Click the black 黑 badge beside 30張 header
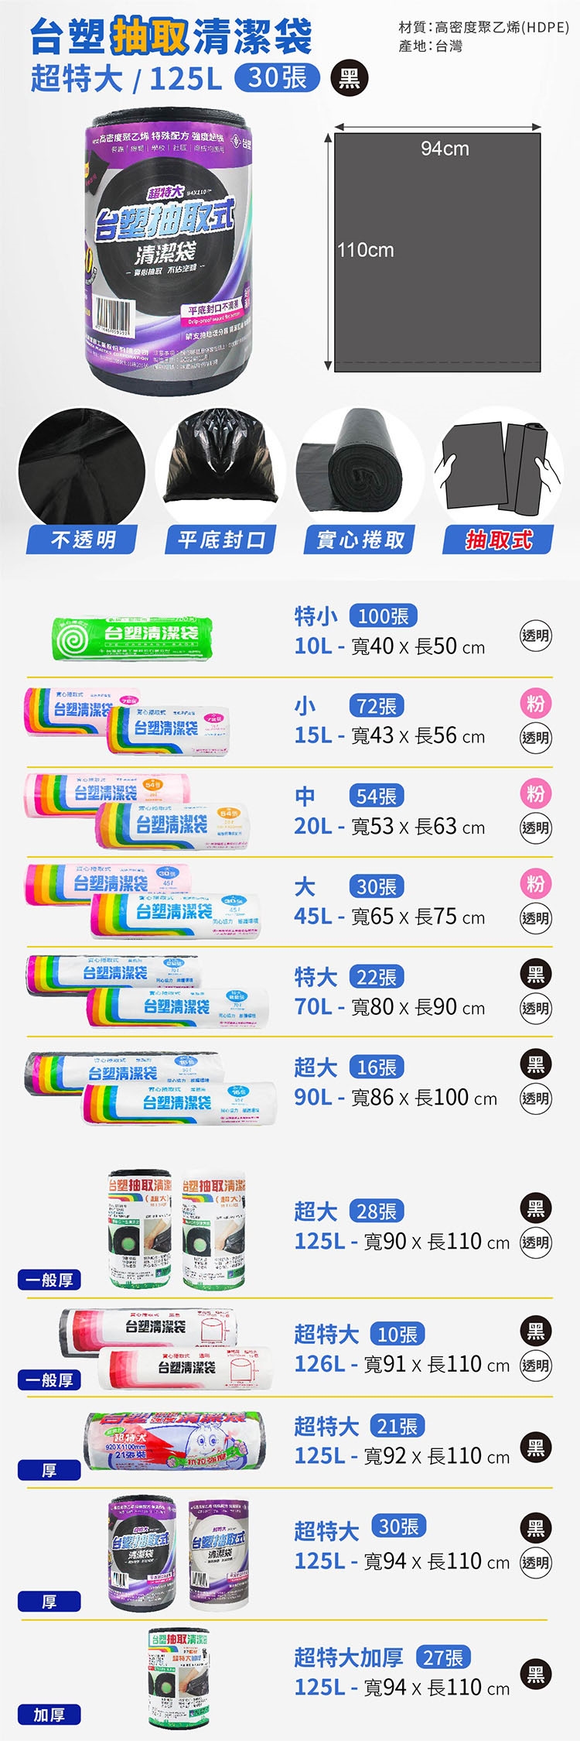The image size is (580, 1741). (x=349, y=79)
